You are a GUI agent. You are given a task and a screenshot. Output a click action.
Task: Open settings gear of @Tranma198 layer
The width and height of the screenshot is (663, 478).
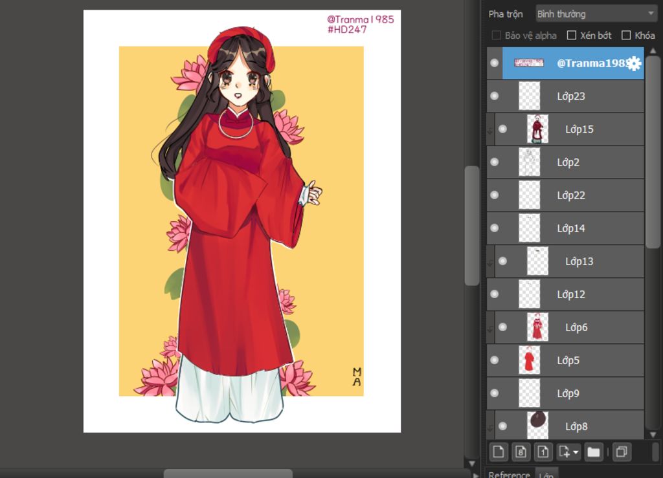[x=634, y=63]
